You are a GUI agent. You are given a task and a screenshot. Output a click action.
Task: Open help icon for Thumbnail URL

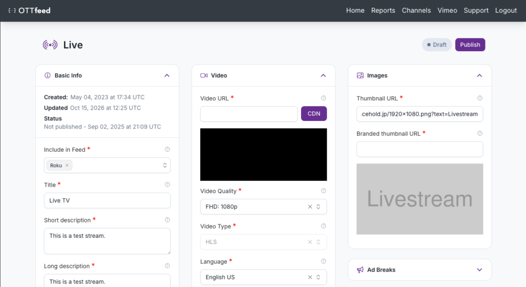(480, 98)
